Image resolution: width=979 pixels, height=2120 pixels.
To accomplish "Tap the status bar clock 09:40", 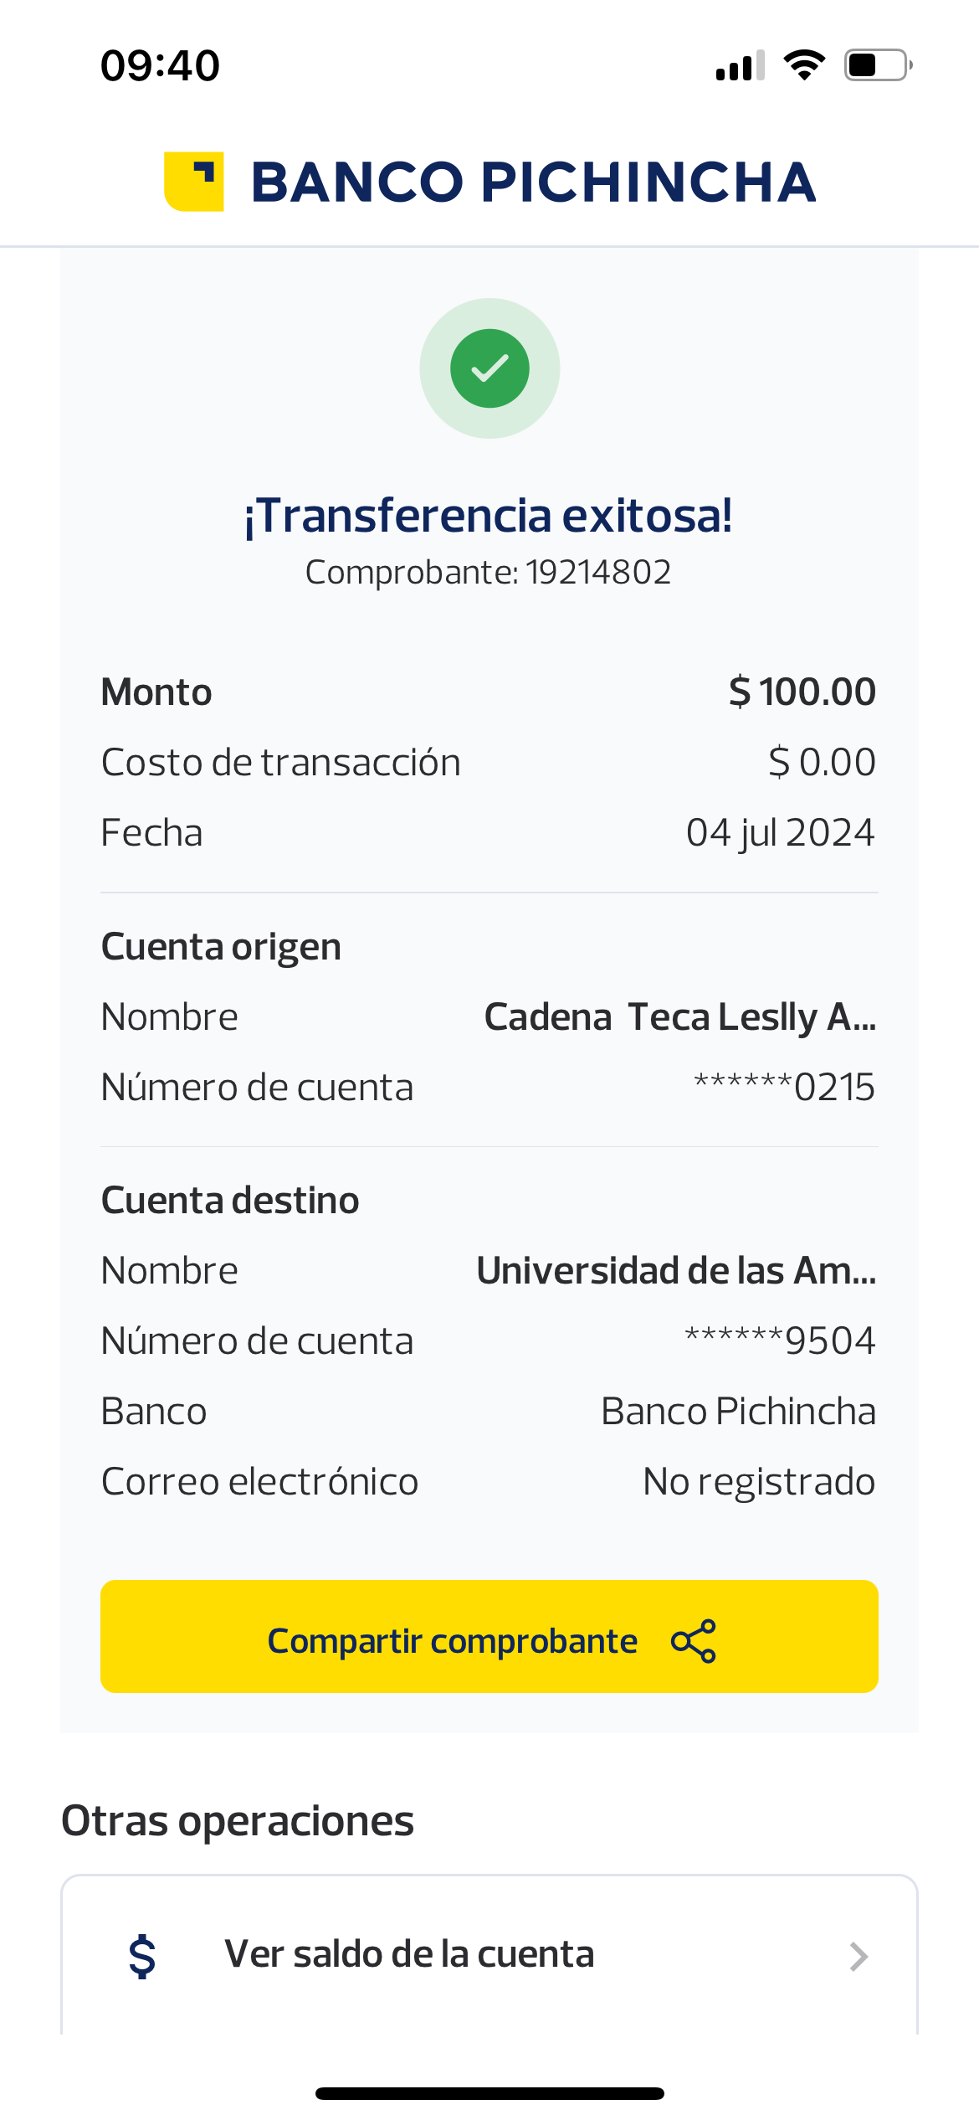I will pos(160,65).
